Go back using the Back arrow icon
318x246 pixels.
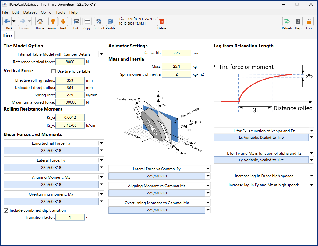coord(7,21)
